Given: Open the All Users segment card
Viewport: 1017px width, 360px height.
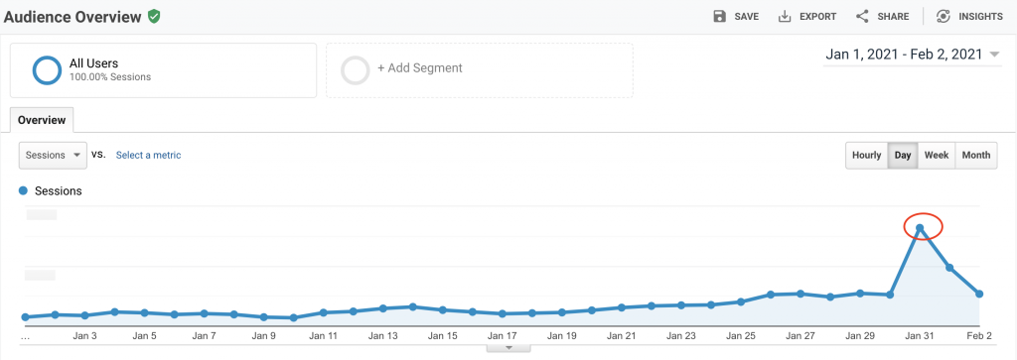Looking at the screenshot, I should (164, 70).
